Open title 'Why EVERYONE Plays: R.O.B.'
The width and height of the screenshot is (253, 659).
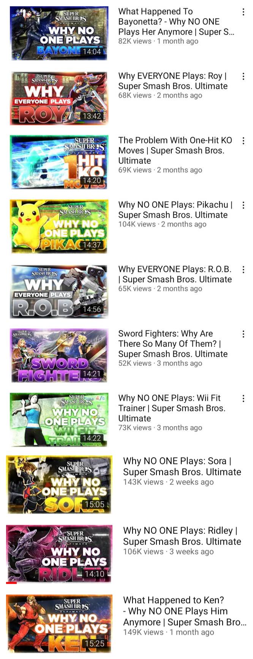[x=175, y=274]
